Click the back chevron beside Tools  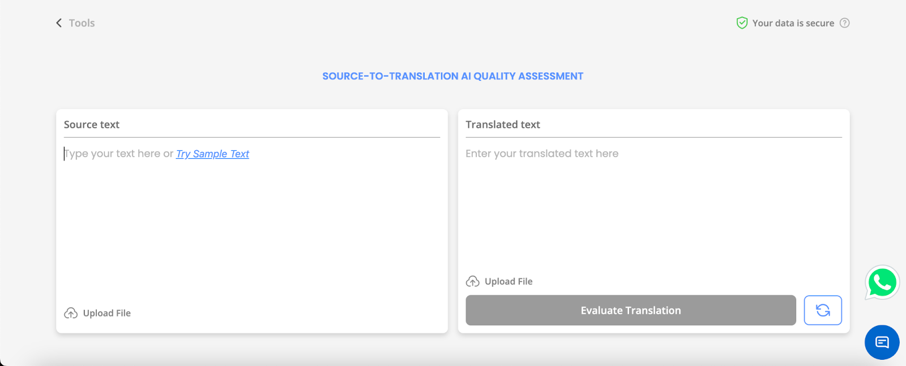pos(59,23)
